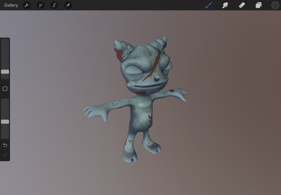This screenshot has width=281, height=195.
Task: Open the Adjustments magic wand menu
Action: point(40,5)
